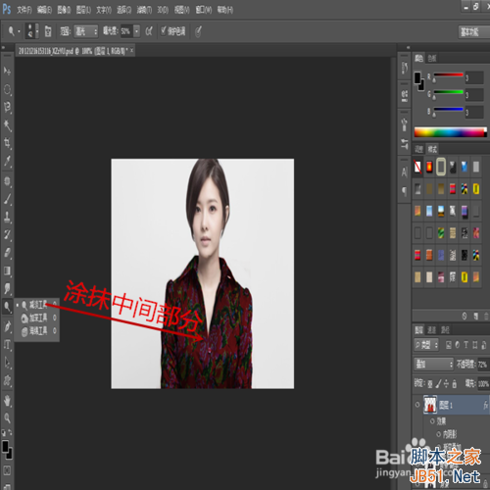Select the Clone Stamp tool
The image size is (490, 490).
pyautogui.click(x=7, y=216)
